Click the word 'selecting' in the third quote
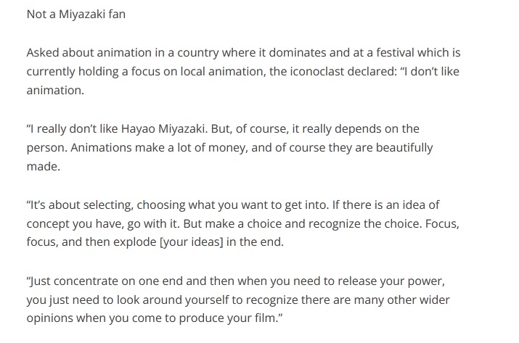The height and width of the screenshot is (343, 519). (x=108, y=204)
